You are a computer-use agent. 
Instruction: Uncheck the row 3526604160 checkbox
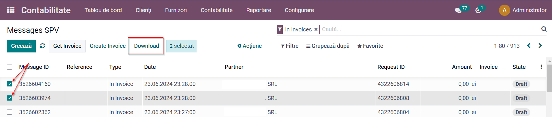point(10,84)
